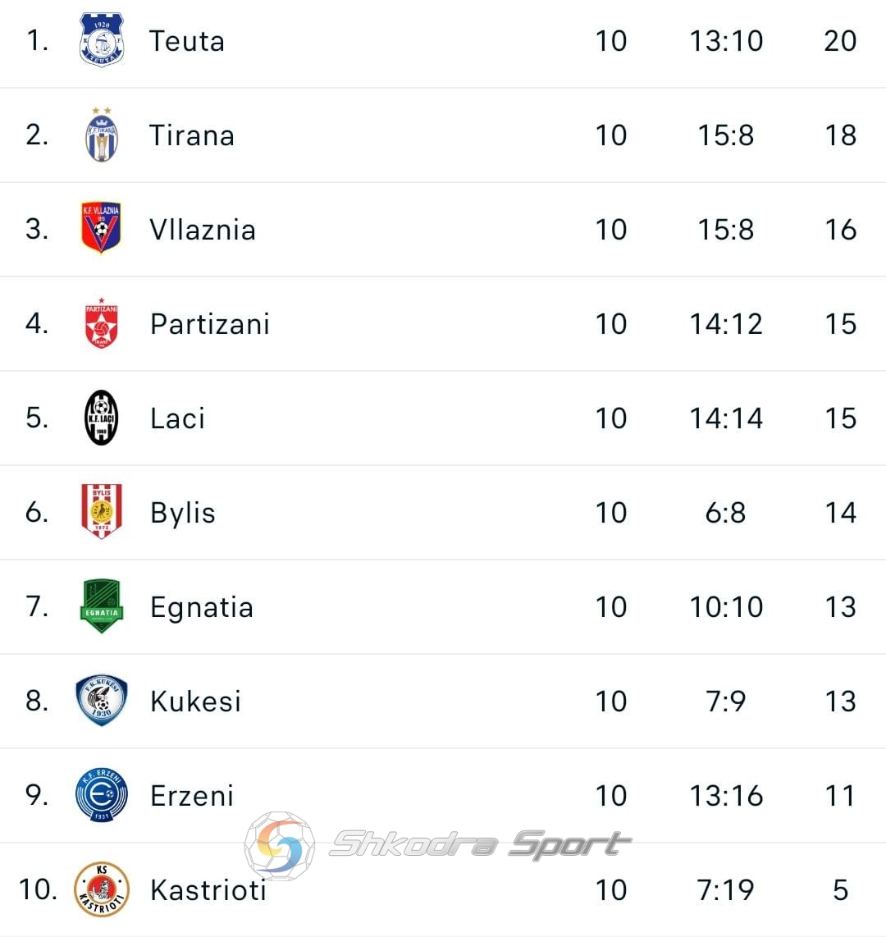The width and height of the screenshot is (886, 937).
Task: Click the green Egnatia crest
Action: click(x=102, y=606)
